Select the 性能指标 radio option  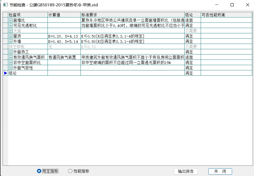tap(70, 171)
